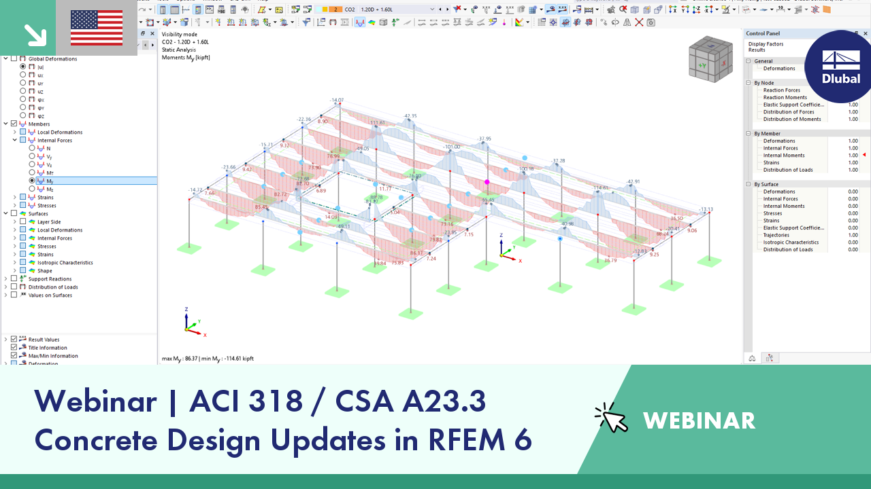The height and width of the screenshot is (489, 871).
Task: Click the delete results red X icon
Action: coord(639,22)
